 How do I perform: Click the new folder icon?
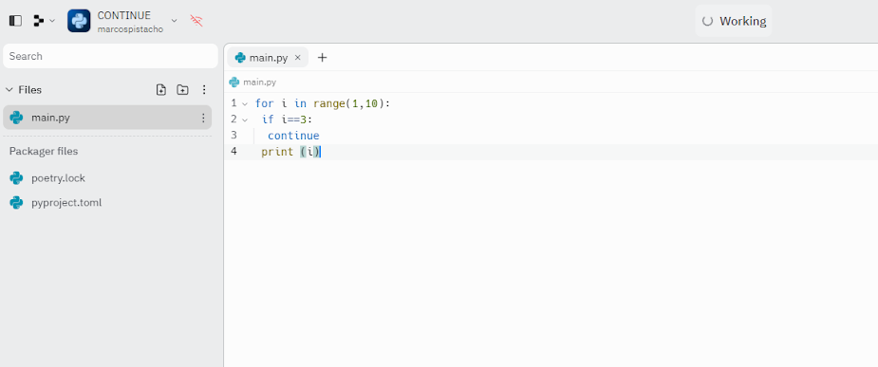[182, 89]
